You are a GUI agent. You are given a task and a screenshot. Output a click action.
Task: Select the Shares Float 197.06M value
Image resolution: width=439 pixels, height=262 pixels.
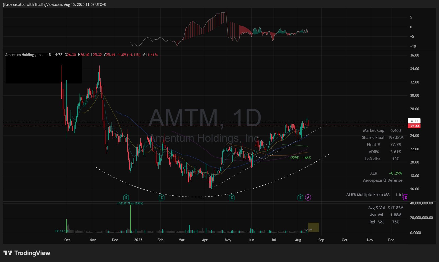(396, 138)
